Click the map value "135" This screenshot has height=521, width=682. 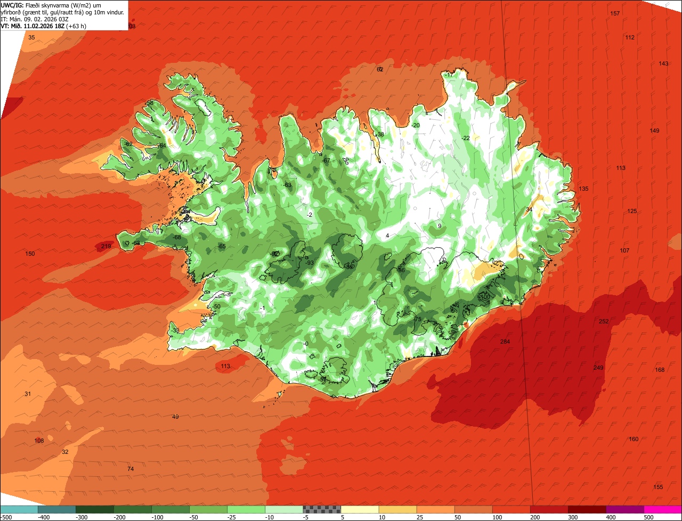[x=583, y=189]
